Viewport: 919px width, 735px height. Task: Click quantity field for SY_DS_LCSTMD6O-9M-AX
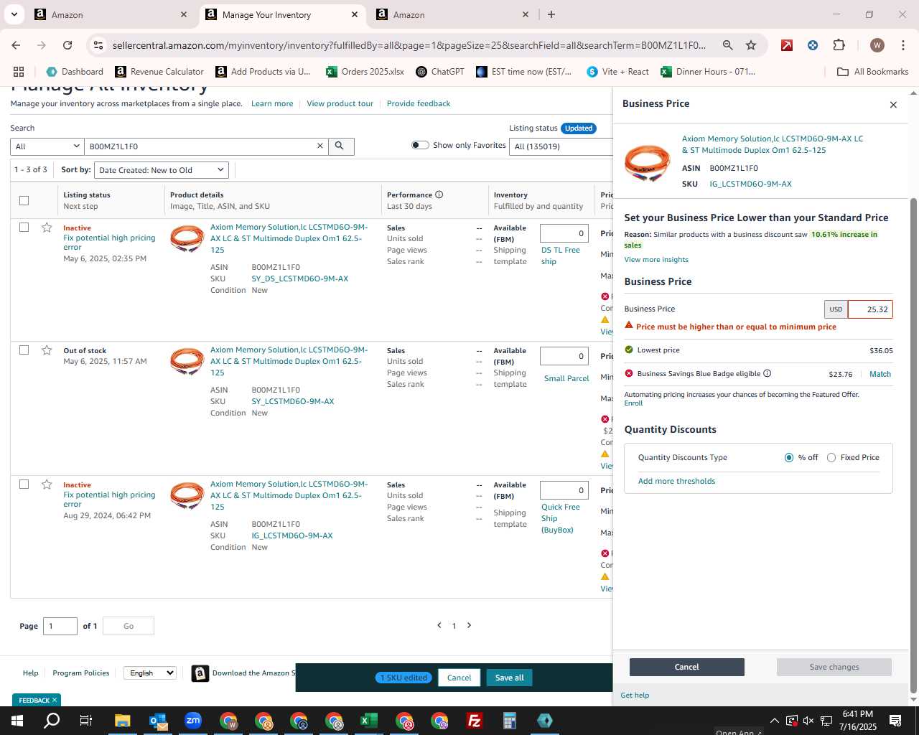564,233
